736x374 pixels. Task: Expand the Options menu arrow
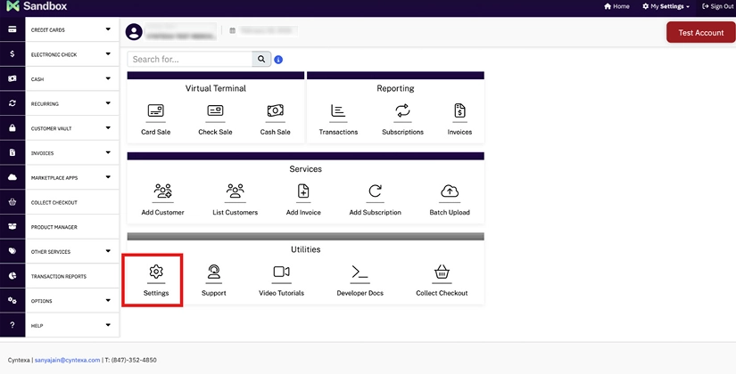pos(108,300)
